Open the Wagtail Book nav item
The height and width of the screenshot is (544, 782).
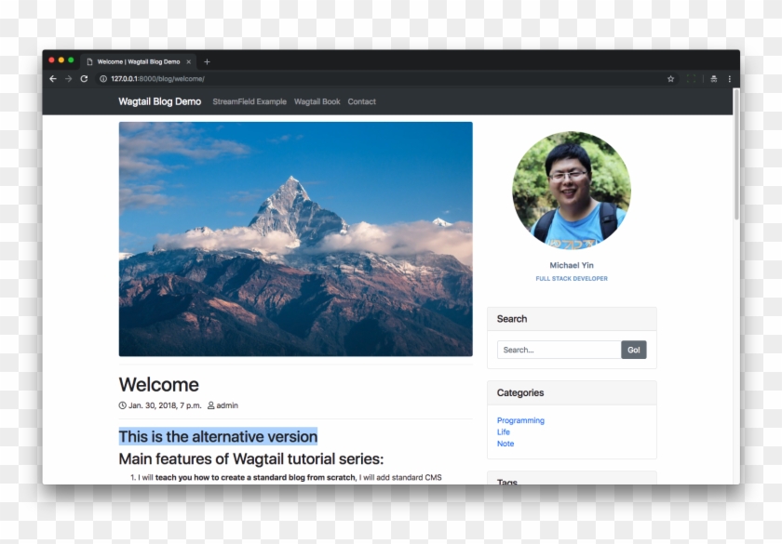click(x=317, y=101)
